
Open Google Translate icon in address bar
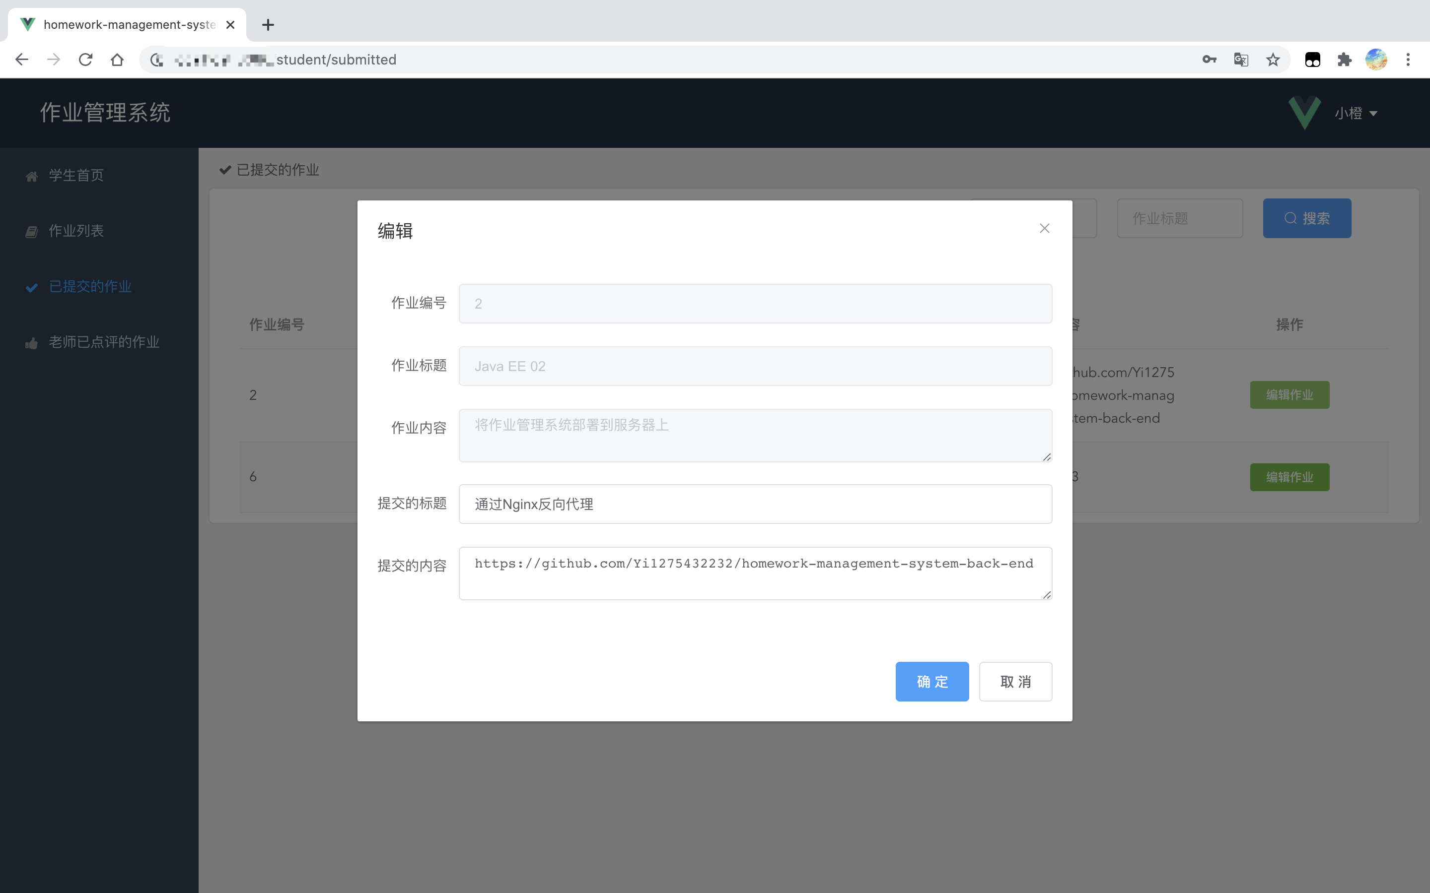pos(1241,59)
